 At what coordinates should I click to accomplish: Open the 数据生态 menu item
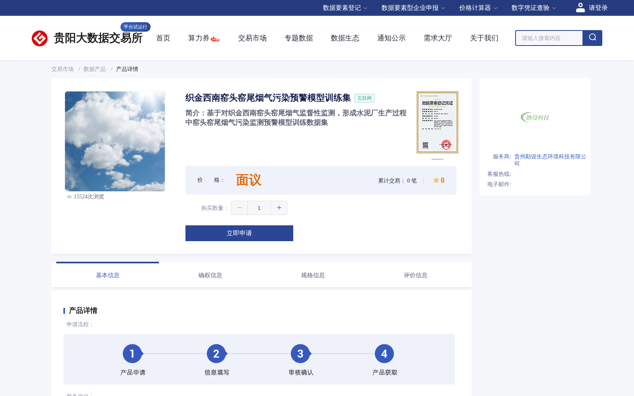pos(345,38)
